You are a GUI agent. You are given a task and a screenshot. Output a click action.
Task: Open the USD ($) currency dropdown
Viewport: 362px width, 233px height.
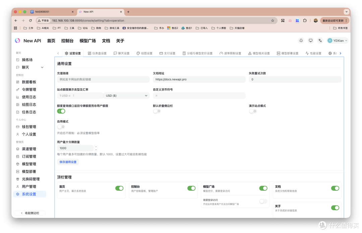click(126, 96)
